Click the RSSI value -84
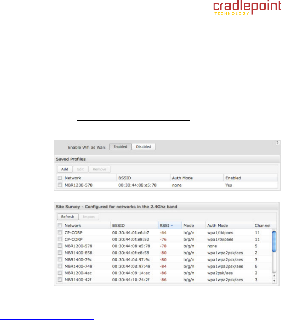The image size is (281, 320). click(x=163, y=266)
